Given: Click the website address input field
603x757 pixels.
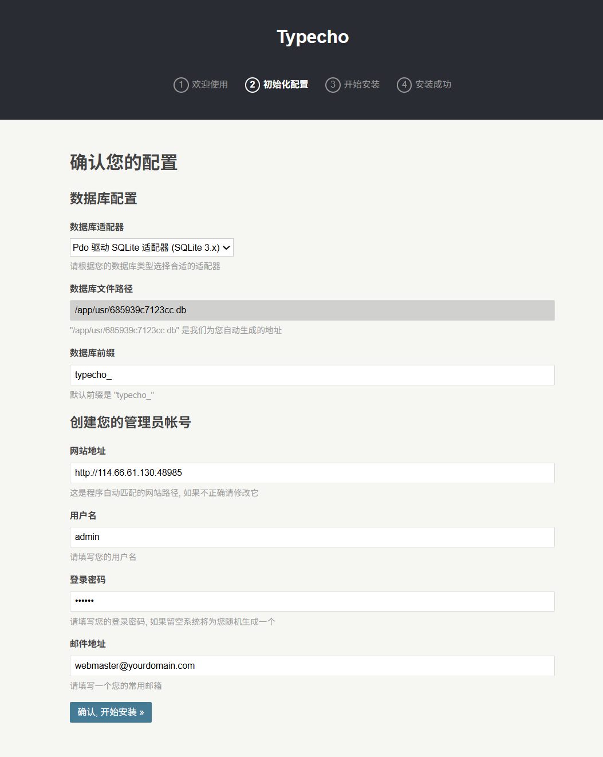Looking at the screenshot, I should coord(312,473).
